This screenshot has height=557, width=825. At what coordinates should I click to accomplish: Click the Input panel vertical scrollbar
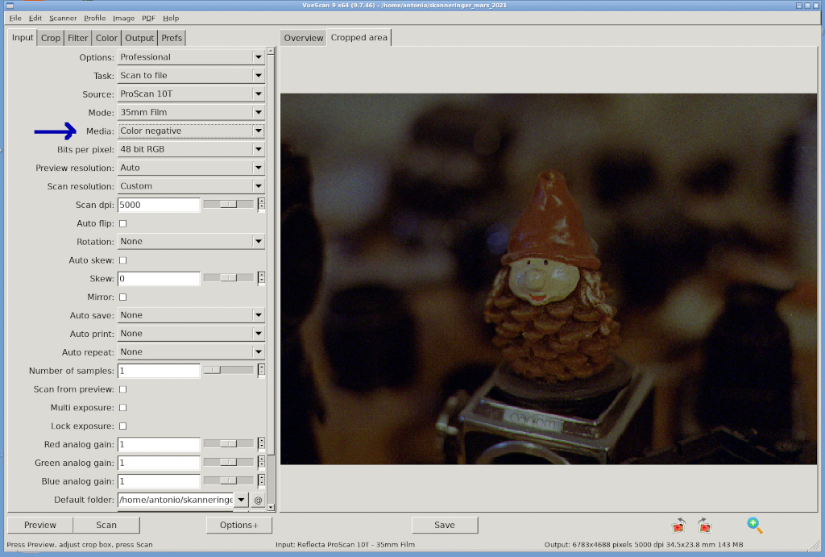tap(271, 279)
